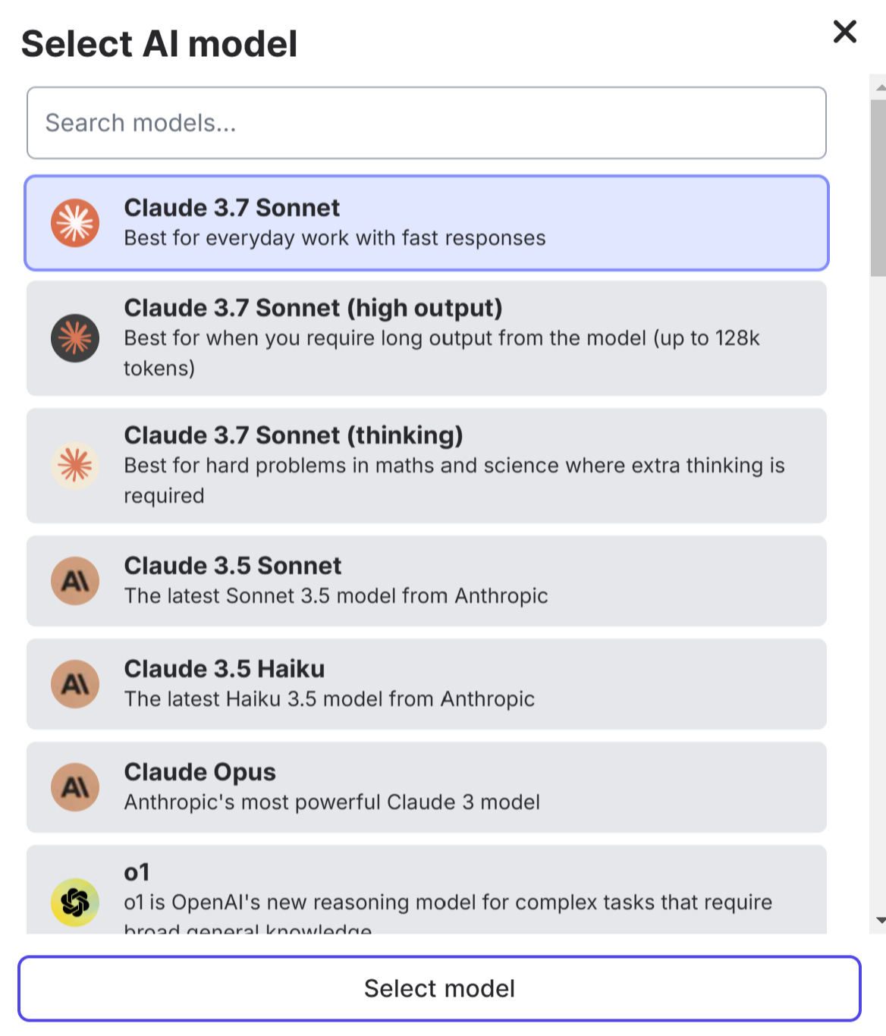Click the Claude 3.7 Sonnet orange starburst icon
Viewport: 886px width, 1036px height.
[x=75, y=221]
